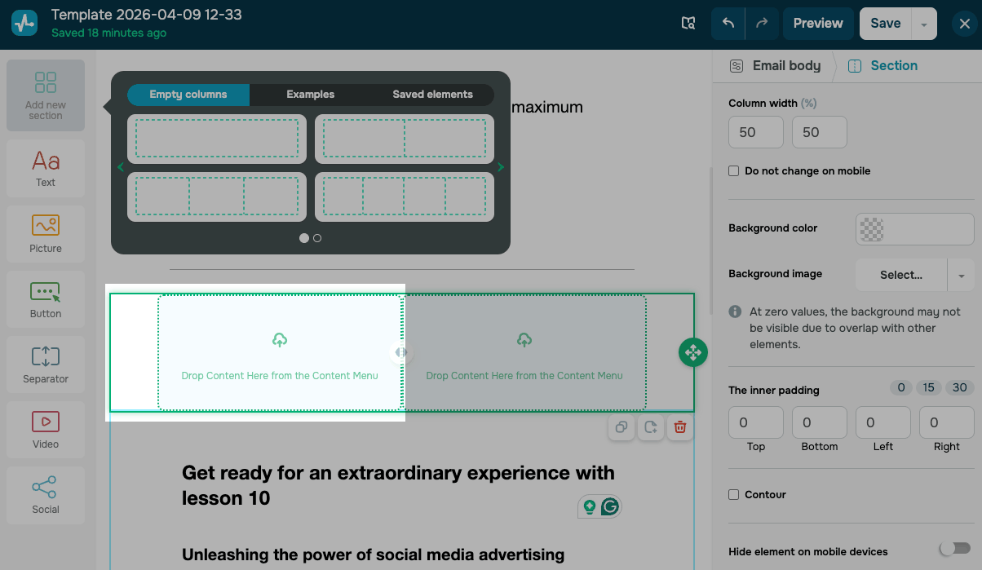Select the Button content block
The image size is (982, 570).
tap(46, 298)
